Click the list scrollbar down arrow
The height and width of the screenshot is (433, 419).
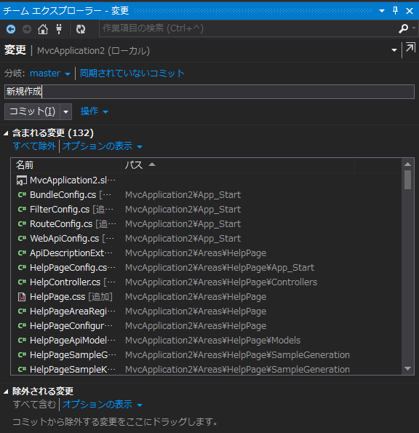coord(407,368)
